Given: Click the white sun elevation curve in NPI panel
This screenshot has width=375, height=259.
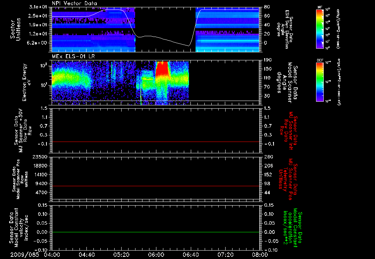Looking at the screenshot, I should [155, 28].
